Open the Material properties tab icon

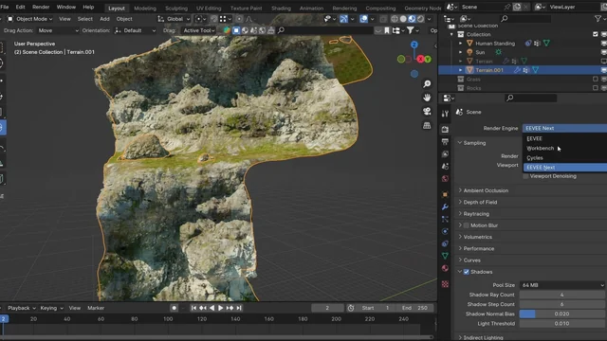[445, 268]
